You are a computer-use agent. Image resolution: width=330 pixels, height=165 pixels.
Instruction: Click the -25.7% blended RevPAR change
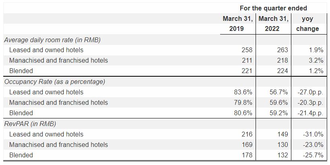(x=313, y=155)
